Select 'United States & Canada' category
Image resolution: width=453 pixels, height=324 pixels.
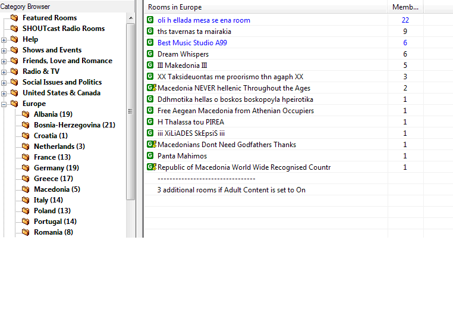tap(62, 93)
